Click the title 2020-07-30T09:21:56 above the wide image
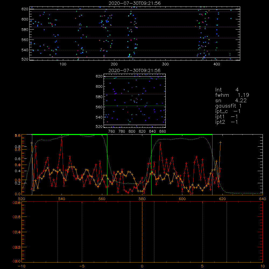269x269 pixels. click(134, 3)
